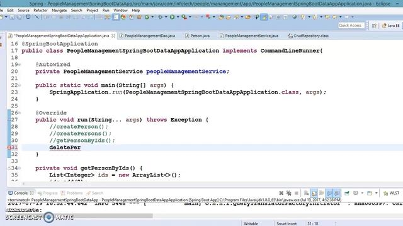Click the error marker on line 31
Image resolution: width=403 pixels, height=226 pixels.
point(9,148)
